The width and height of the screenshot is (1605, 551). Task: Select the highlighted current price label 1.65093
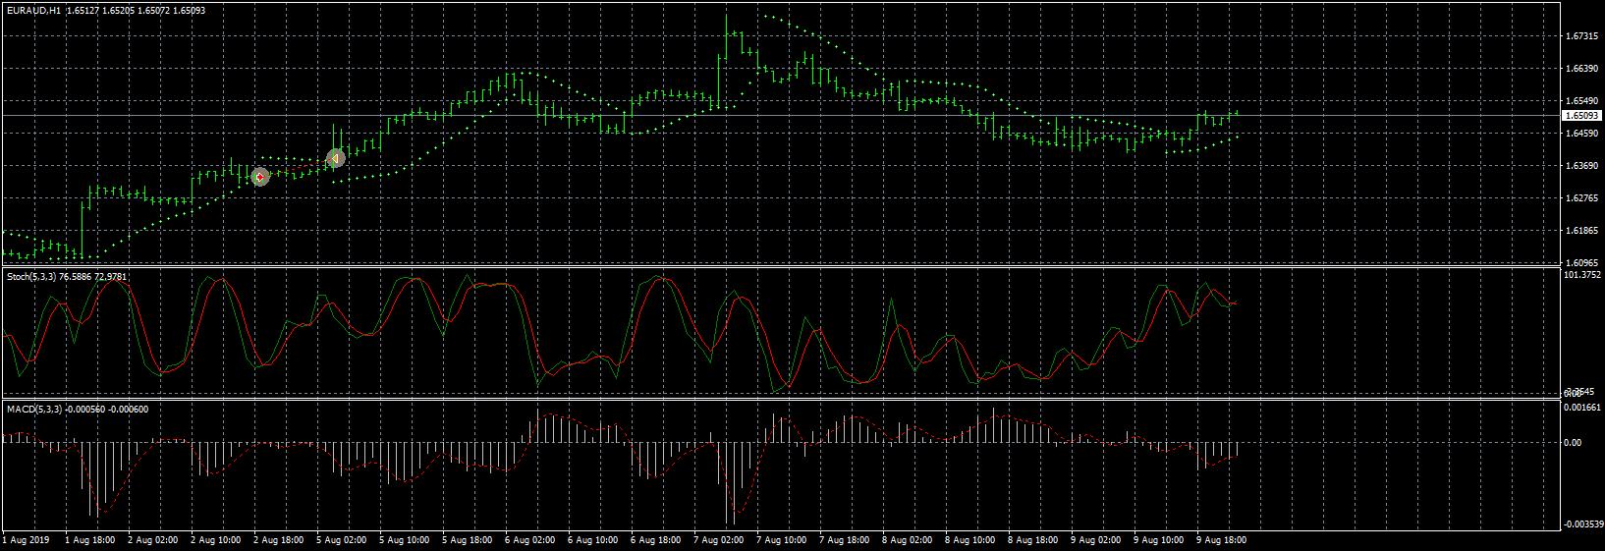pyautogui.click(x=1582, y=116)
